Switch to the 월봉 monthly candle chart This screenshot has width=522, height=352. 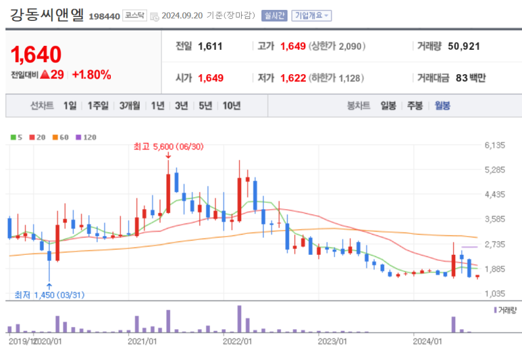point(442,106)
